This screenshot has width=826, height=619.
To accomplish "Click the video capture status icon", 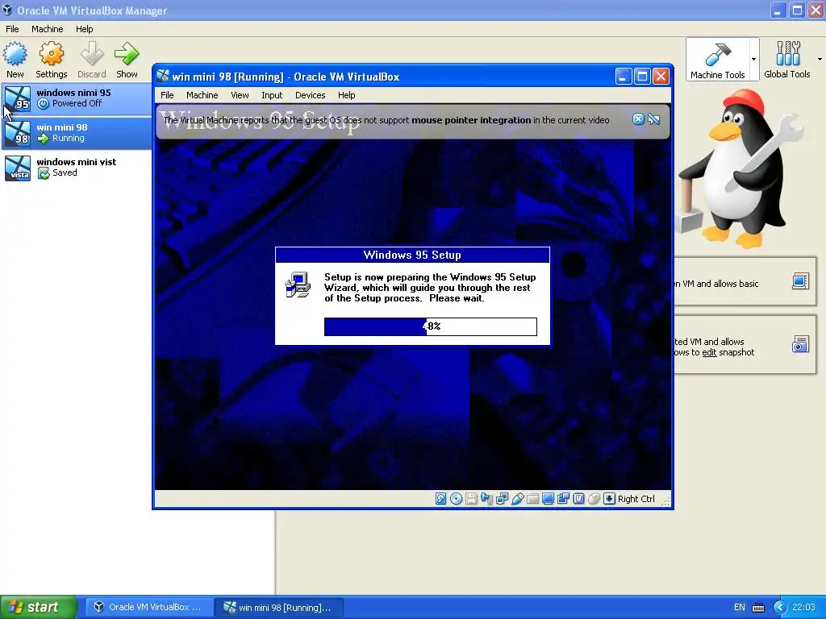I will (x=563, y=498).
